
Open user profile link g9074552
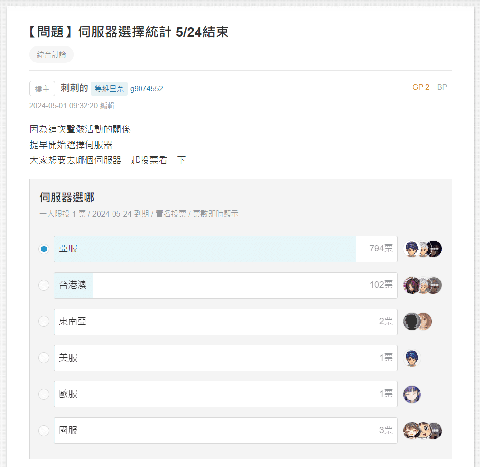coord(146,89)
